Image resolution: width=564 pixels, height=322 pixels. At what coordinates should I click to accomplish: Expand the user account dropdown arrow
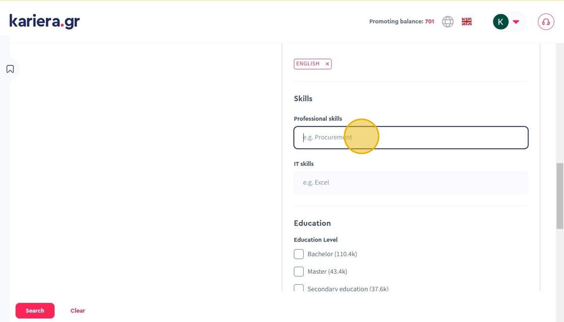(516, 22)
